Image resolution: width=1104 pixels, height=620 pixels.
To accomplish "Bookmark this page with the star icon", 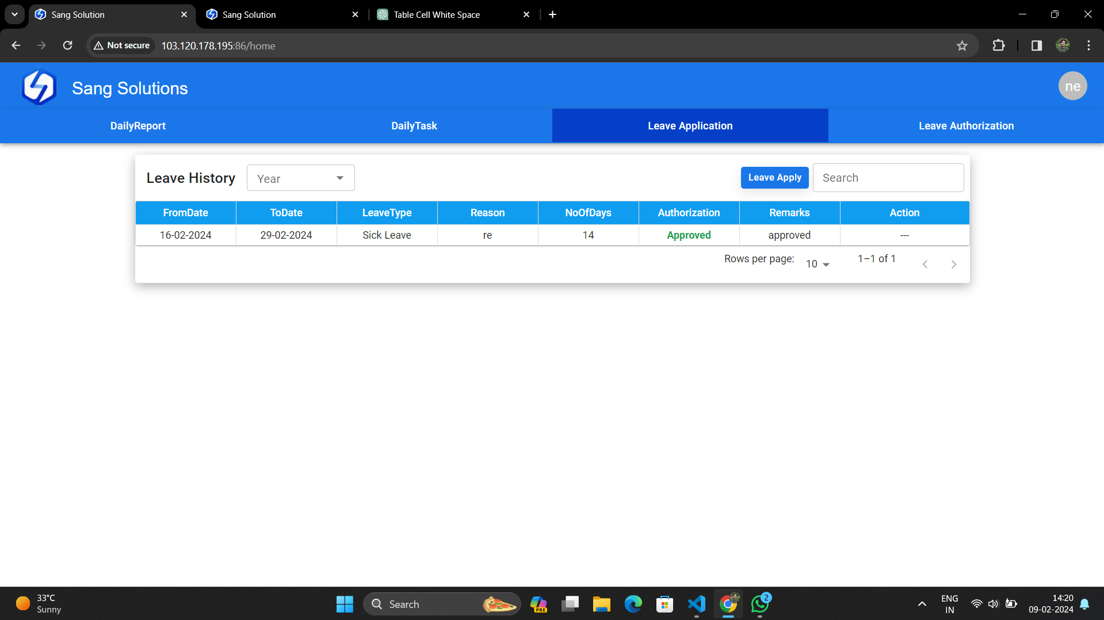I will click(962, 46).
